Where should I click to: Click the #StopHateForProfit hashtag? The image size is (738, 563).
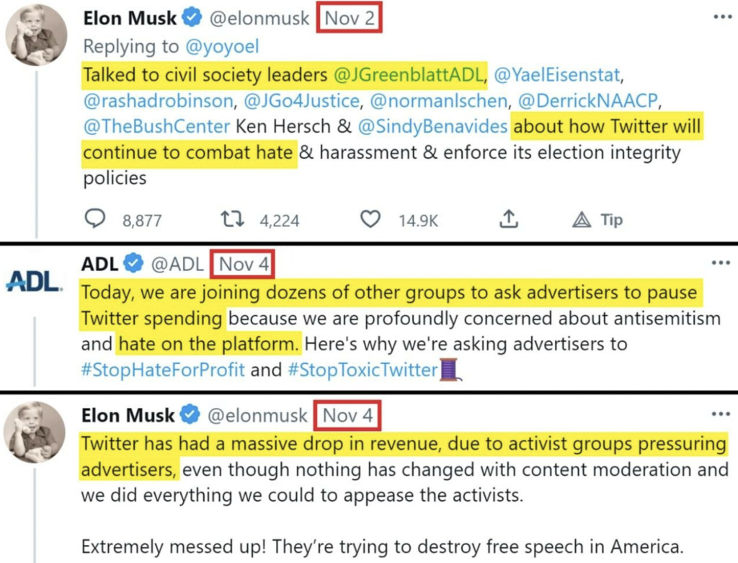[164, 371]
